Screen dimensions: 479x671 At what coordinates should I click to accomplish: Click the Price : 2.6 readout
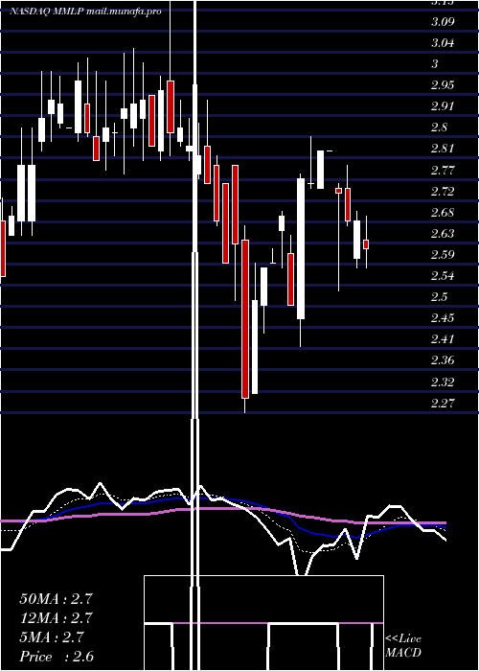pyautogui.click(x=57, y=657)
